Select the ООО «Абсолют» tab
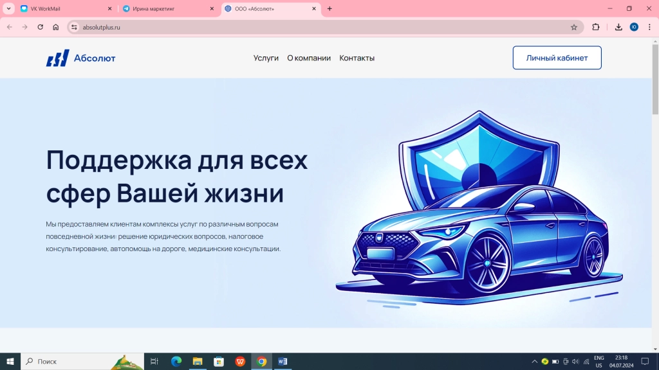Image resolution: width=659 pixels, height=370 pixels. coord(271,8)
